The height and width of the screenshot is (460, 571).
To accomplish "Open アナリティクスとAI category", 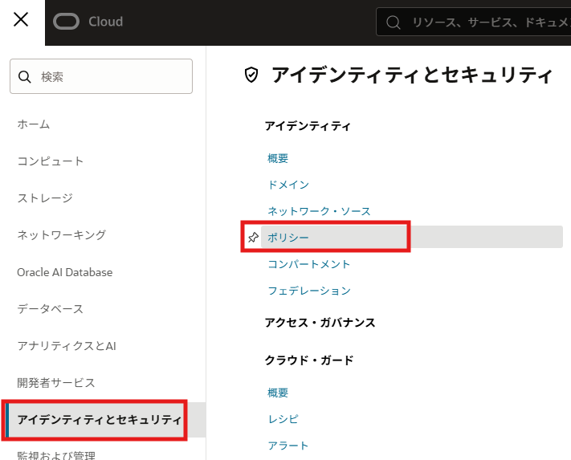I will pos(67,346).
